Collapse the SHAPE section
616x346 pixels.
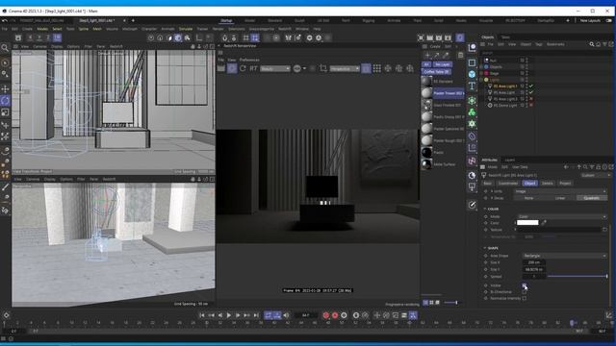[485, 248]
